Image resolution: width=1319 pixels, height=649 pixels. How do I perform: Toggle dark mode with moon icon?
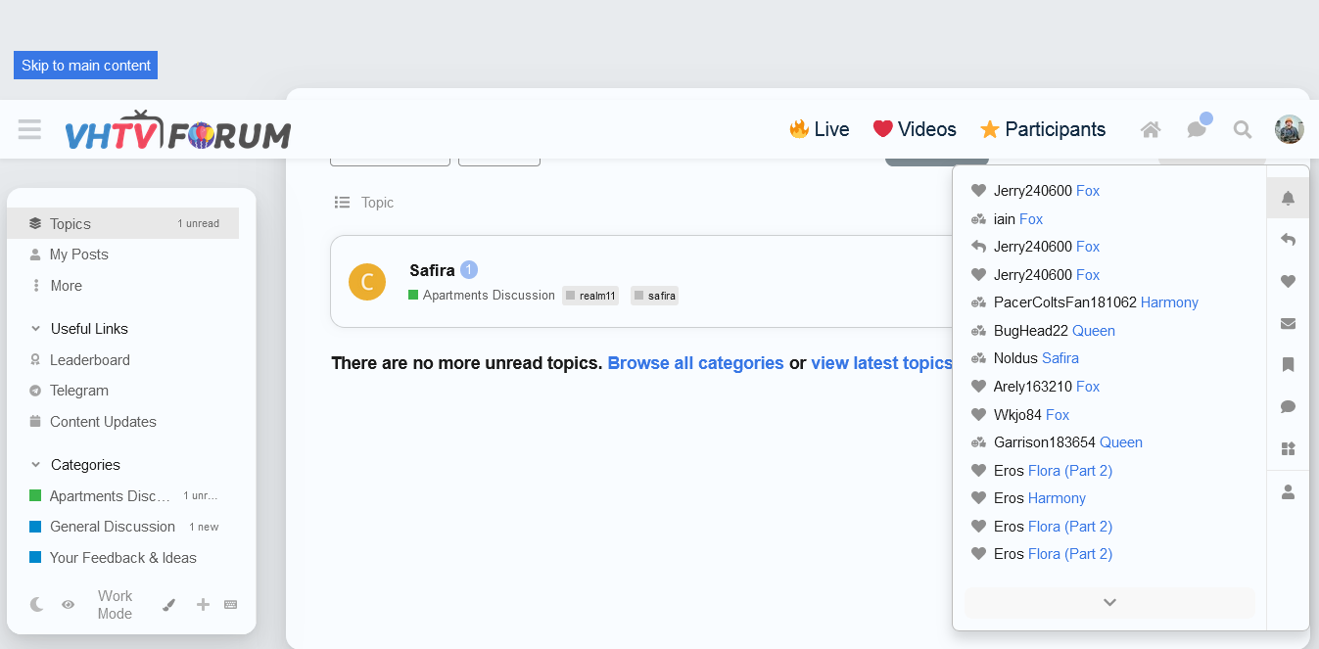coord(37,605)
